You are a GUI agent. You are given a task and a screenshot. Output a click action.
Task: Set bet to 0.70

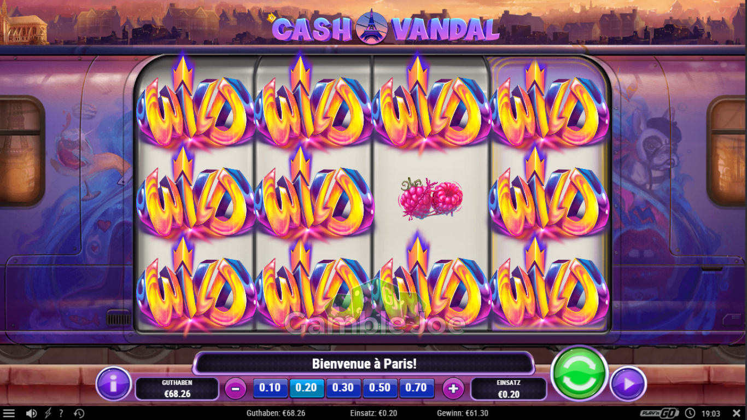pyautogui.click(x=417, y=388)
